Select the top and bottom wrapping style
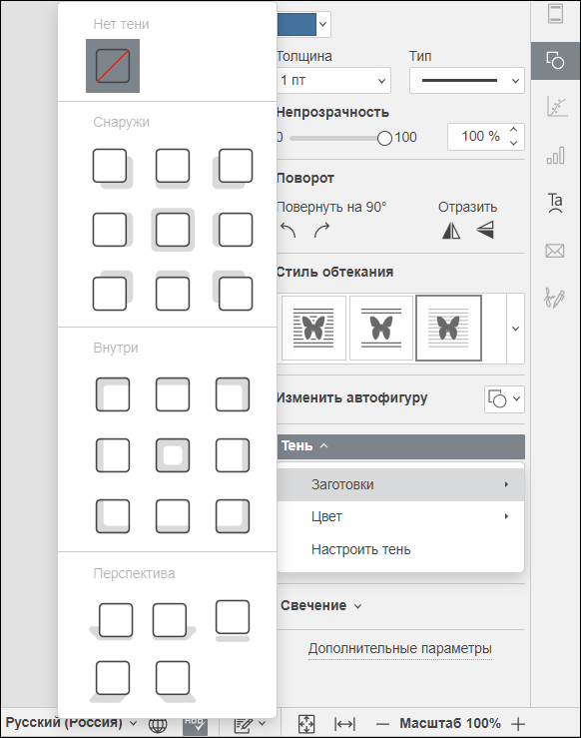Screen dimensions: 581x738 pyautogui.click(x=381, y=328)
